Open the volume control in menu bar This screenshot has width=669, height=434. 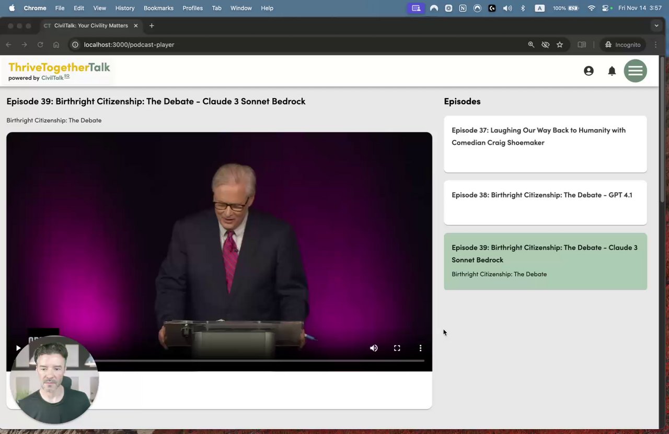click(507, 8)
